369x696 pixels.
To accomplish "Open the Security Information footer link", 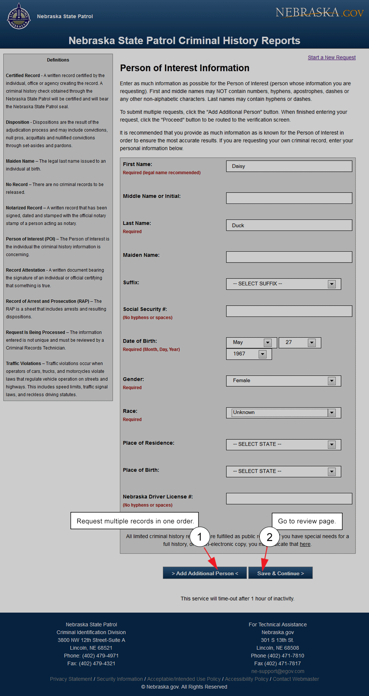I will pos(120,679).
